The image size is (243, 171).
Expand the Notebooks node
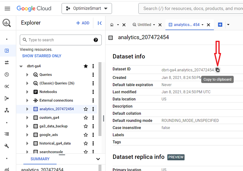pos(27,92)
